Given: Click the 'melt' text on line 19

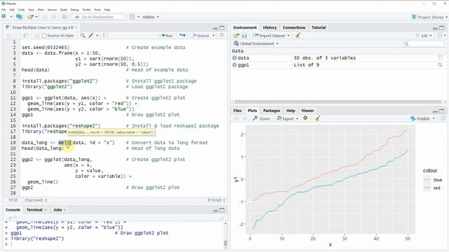Looking at the screenshot, I should click(x=64, y=143).
